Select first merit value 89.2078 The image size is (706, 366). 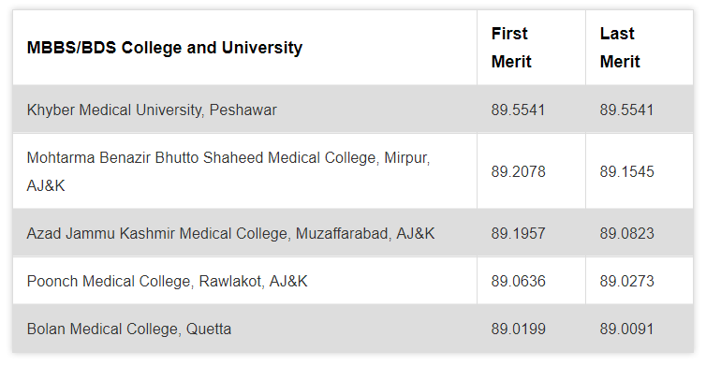(518, 171)
